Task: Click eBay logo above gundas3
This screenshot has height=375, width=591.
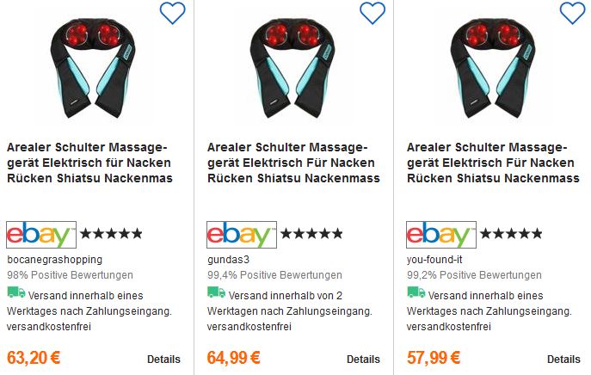Action: tap(242, 235)
